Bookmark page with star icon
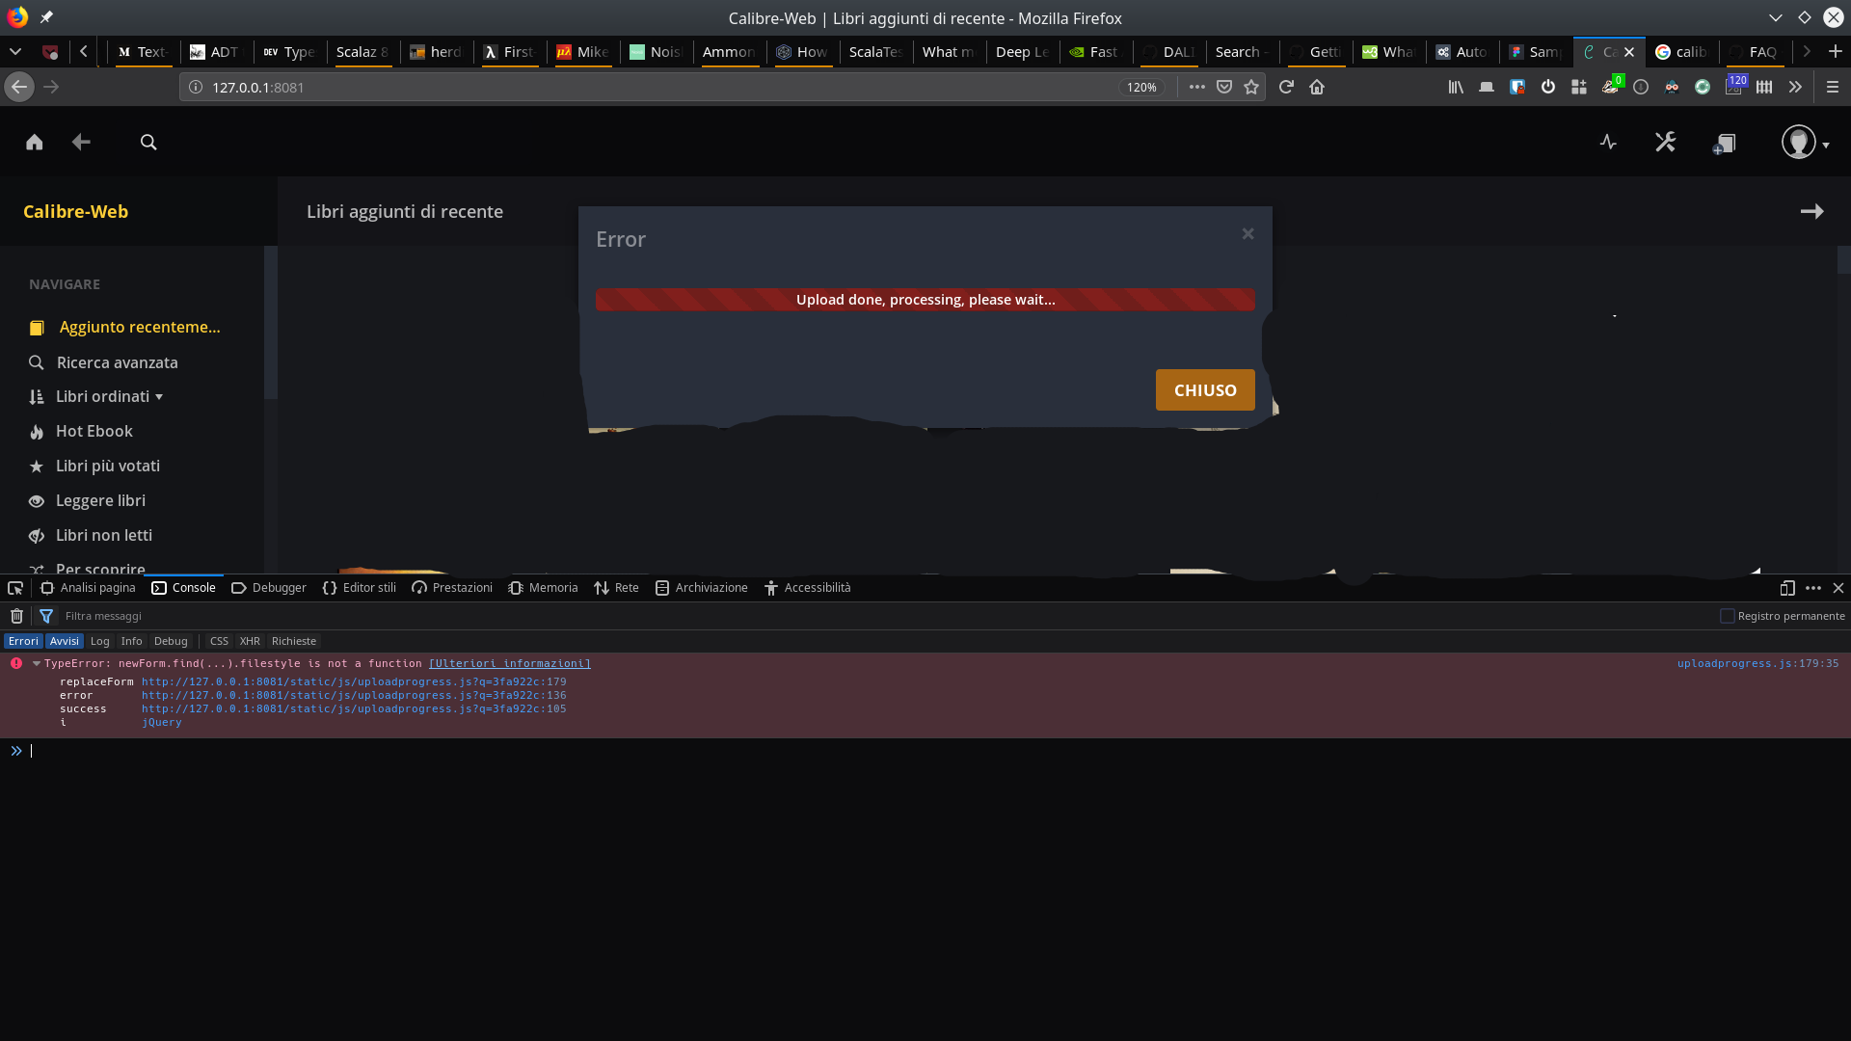 coord(1251,87)
